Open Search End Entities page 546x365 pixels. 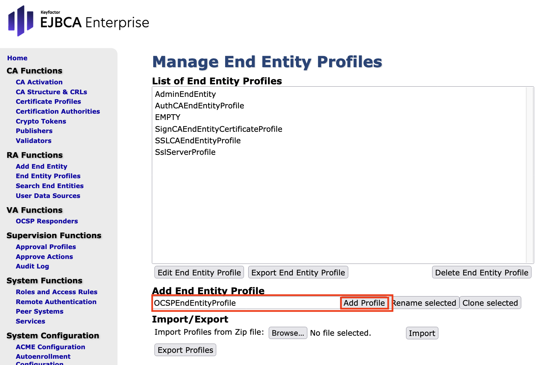(50, 186)
